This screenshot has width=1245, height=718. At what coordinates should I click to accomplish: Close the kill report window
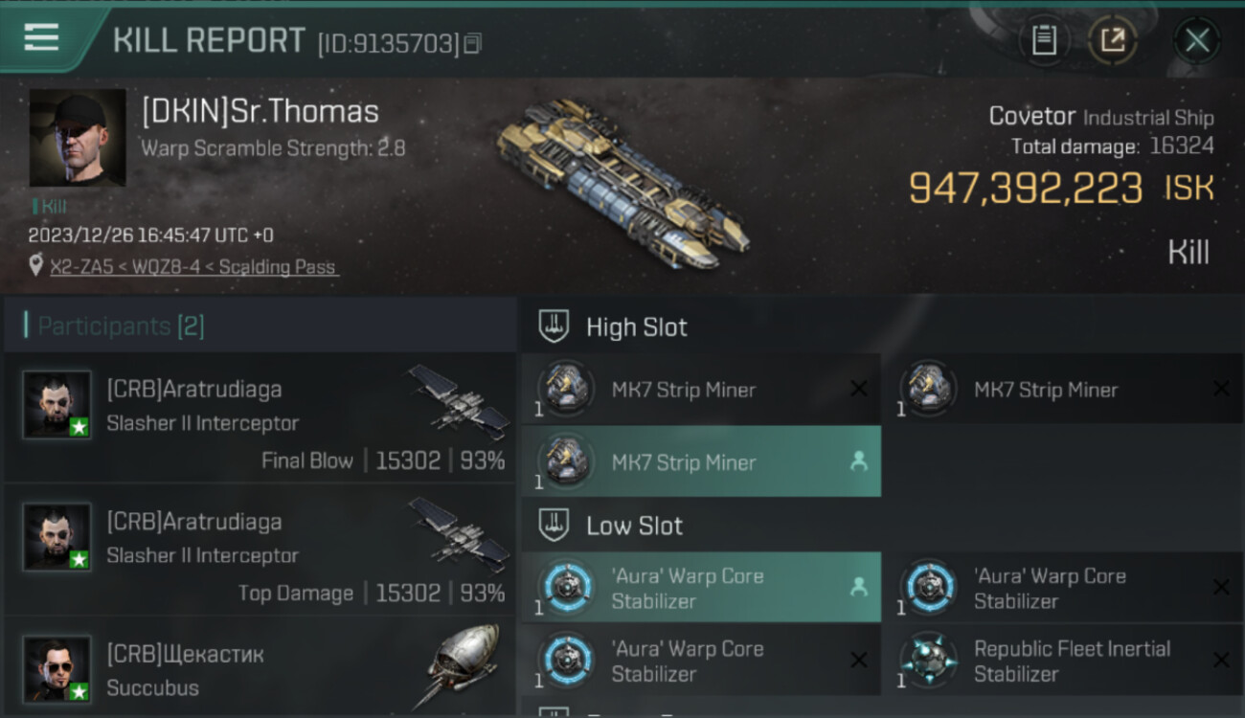pyautogui.click(x=1197, y=40)
